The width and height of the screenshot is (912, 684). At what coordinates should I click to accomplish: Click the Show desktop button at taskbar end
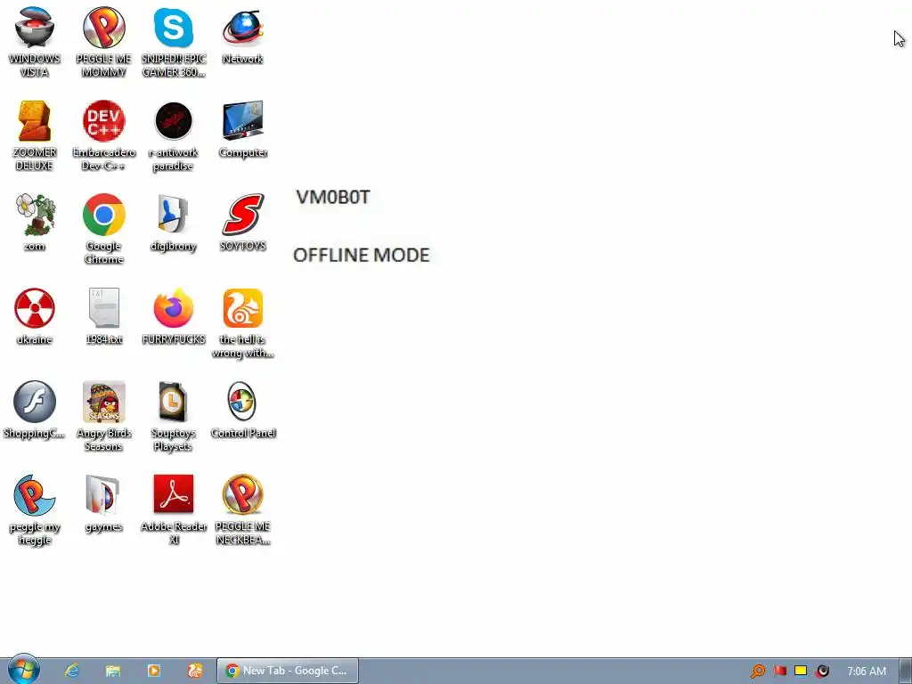(x=906, y=671)
